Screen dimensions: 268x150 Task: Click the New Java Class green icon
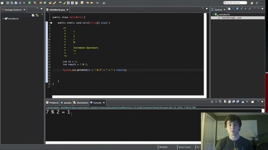click(x=45, y=3)
